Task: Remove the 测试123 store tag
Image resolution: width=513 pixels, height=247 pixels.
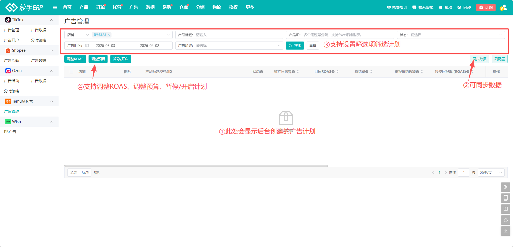Action: point(109,35)
